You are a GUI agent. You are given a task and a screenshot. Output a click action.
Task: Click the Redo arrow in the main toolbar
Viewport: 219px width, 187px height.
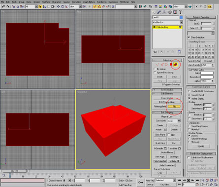[8, 6]
